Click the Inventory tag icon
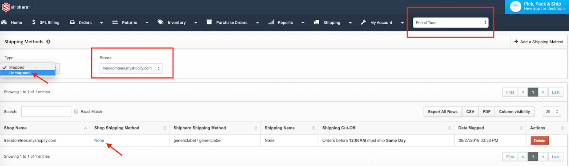The image size is (569, 166). 160,22
